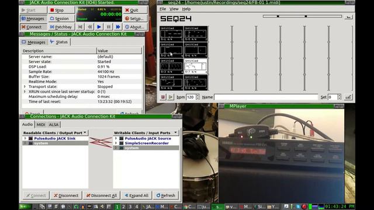Click the JACK transport backward button
The height and width of the screenshot is (210, 374).
pyautogui.click(x=89, y=27)
